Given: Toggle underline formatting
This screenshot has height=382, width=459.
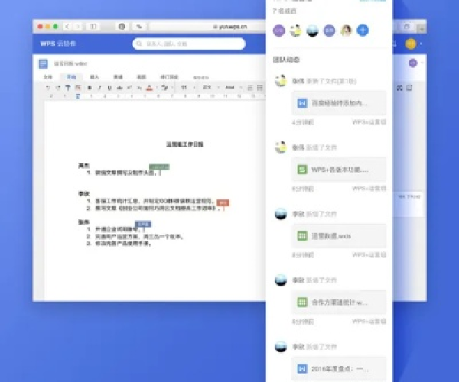Looking at the screenshot, I should (109, 87).
